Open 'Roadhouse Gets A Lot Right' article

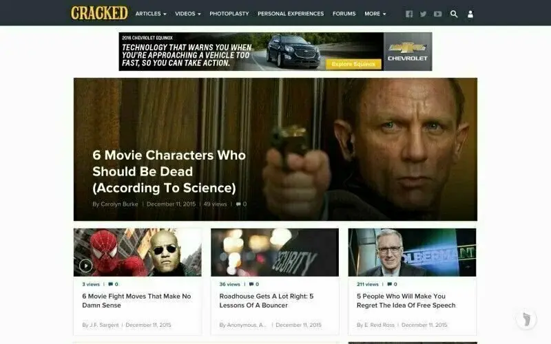pos(267,301)
